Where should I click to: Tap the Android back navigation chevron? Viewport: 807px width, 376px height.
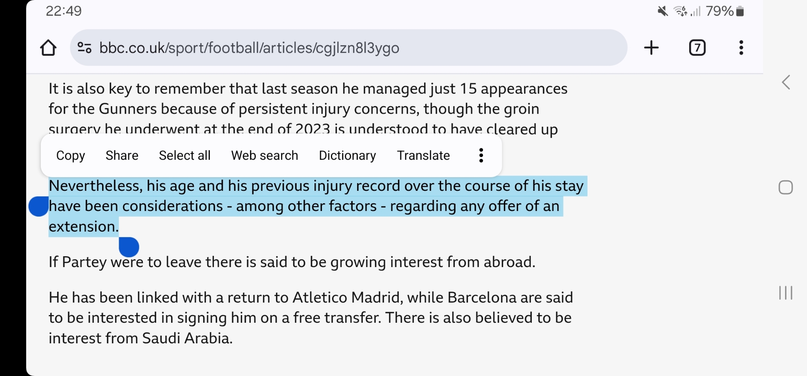[x=786, y=83]
